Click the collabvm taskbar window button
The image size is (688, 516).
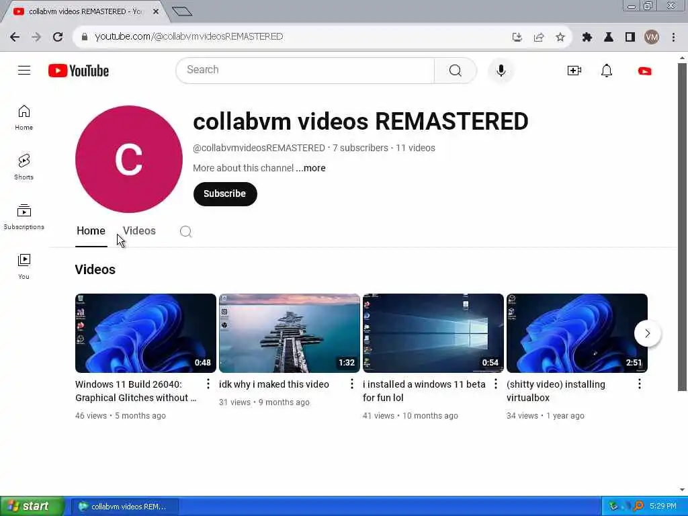124,507
